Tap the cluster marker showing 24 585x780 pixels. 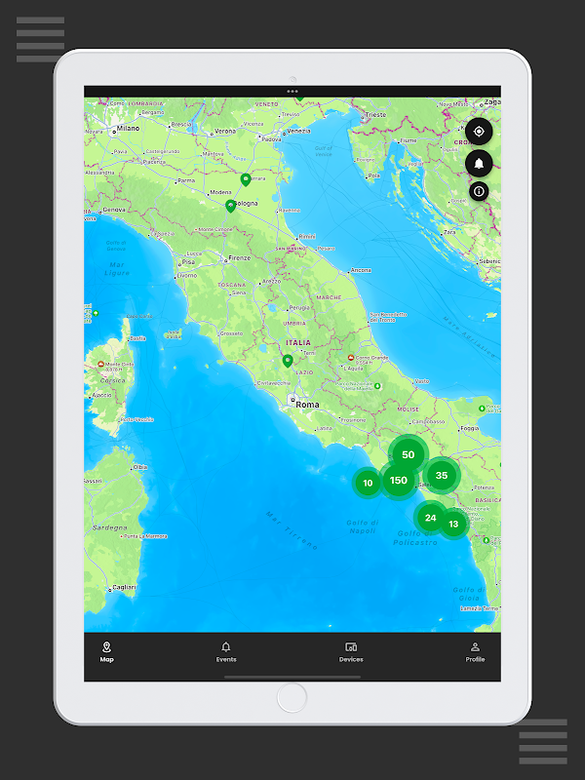(x=430, y=518)
